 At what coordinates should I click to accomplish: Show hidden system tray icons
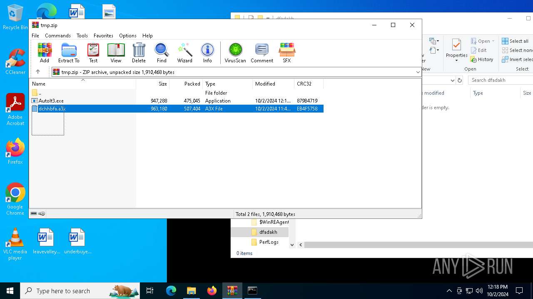449,291
